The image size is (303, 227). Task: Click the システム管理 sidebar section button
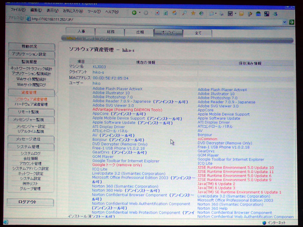(31, 147)
